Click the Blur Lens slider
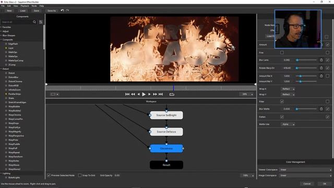Viewport: 334px width, 188px height. [306, 60]
